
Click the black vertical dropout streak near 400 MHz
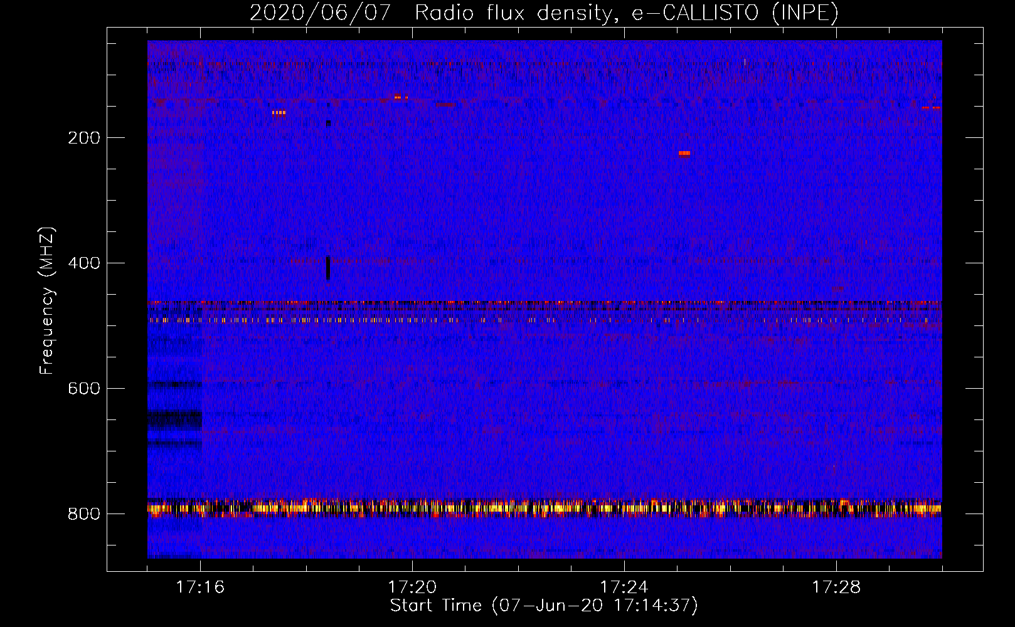click(x=327, y=268)
